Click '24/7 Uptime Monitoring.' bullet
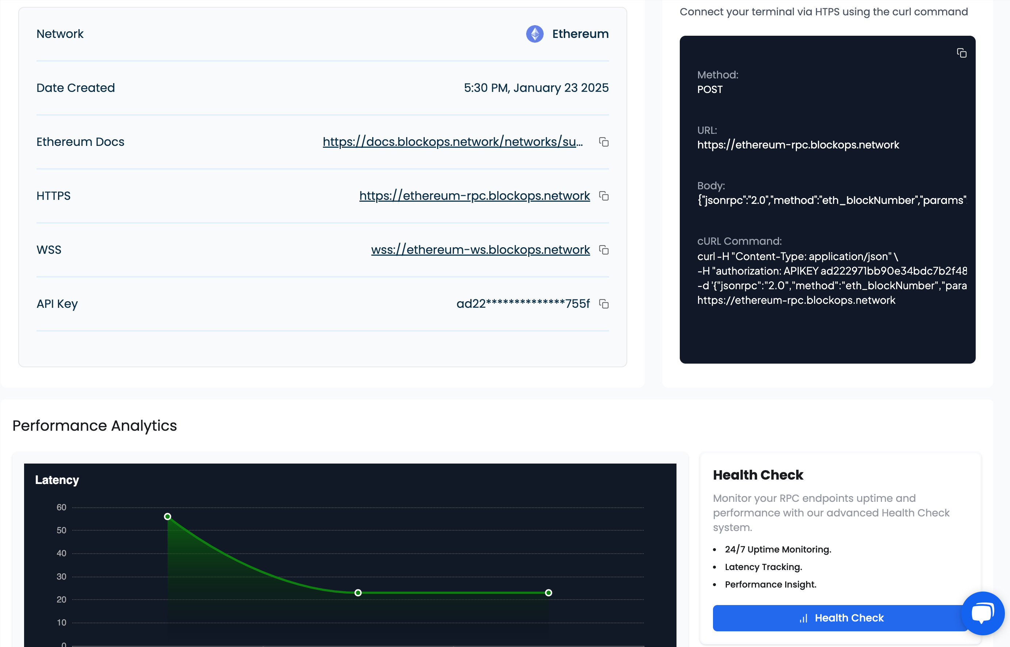Screen dimensions: 1010x647 (x=778, y=550)
